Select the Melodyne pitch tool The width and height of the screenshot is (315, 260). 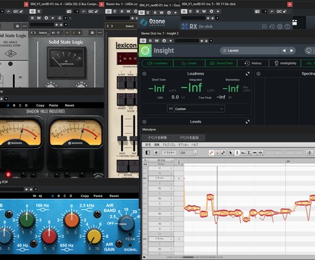tap(237, 153)
